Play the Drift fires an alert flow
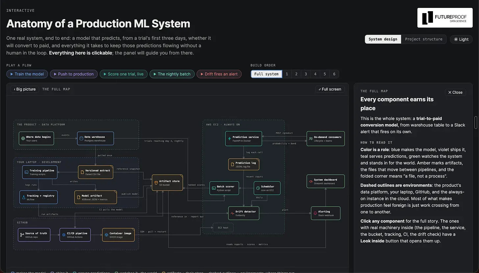The image size is (479, 273). click(219, 74)
